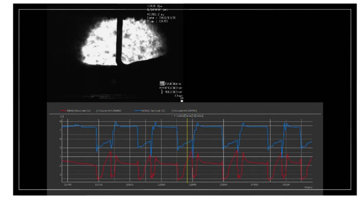Viewport: 364px width, 204px height.
Task: Click the vertical scale icon in video overlay
Action: 162,92
